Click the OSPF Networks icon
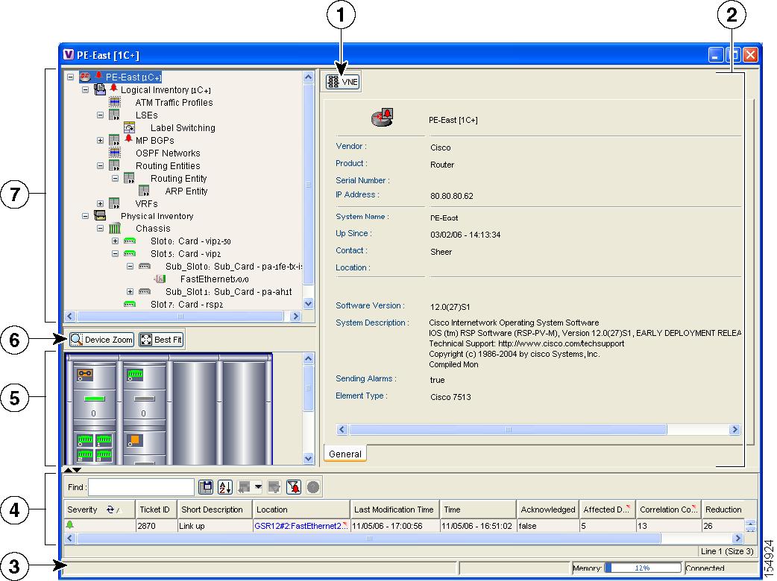The image size is (777, 581). coord(115,153)
